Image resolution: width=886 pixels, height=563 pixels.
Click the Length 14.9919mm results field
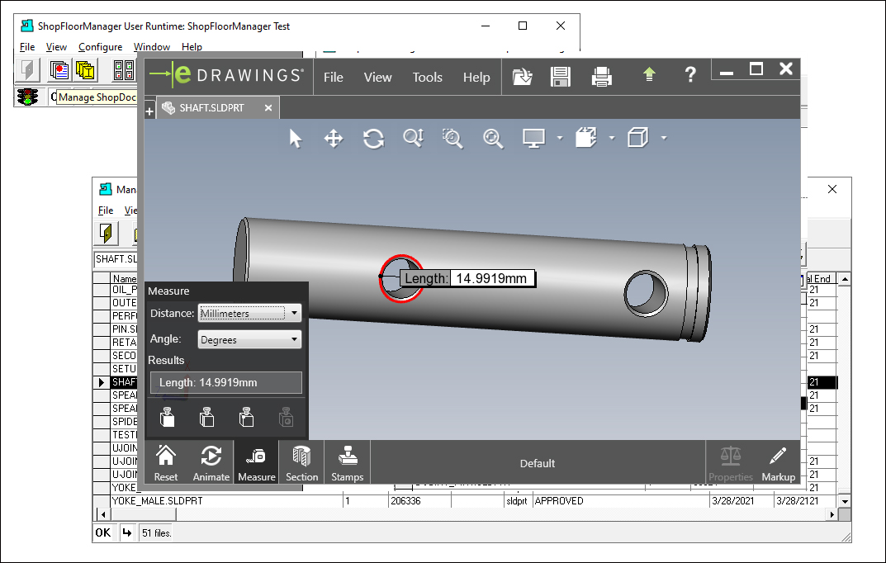tap(226, 383)
